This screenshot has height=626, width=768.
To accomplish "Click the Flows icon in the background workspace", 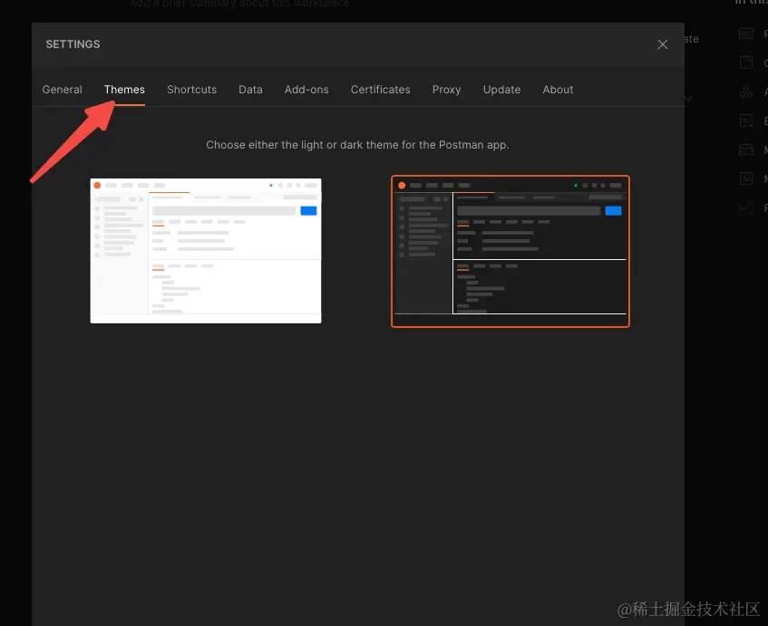I will (746, 207).
